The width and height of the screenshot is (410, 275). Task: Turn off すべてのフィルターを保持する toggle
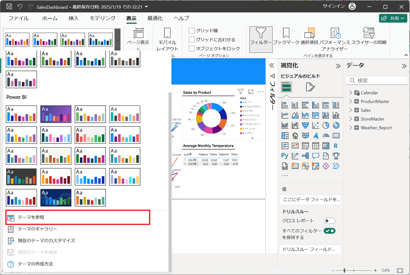(329, 231)
